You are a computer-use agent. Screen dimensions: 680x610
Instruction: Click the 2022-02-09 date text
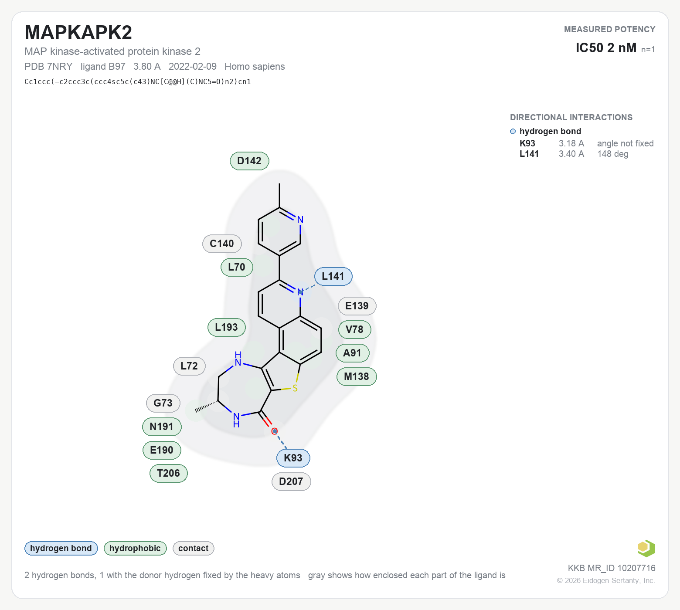193,67
